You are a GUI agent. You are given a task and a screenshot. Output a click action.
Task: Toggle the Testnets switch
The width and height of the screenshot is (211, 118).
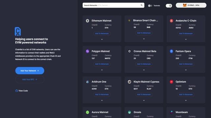pyautogui.click(x=150, y=6)
